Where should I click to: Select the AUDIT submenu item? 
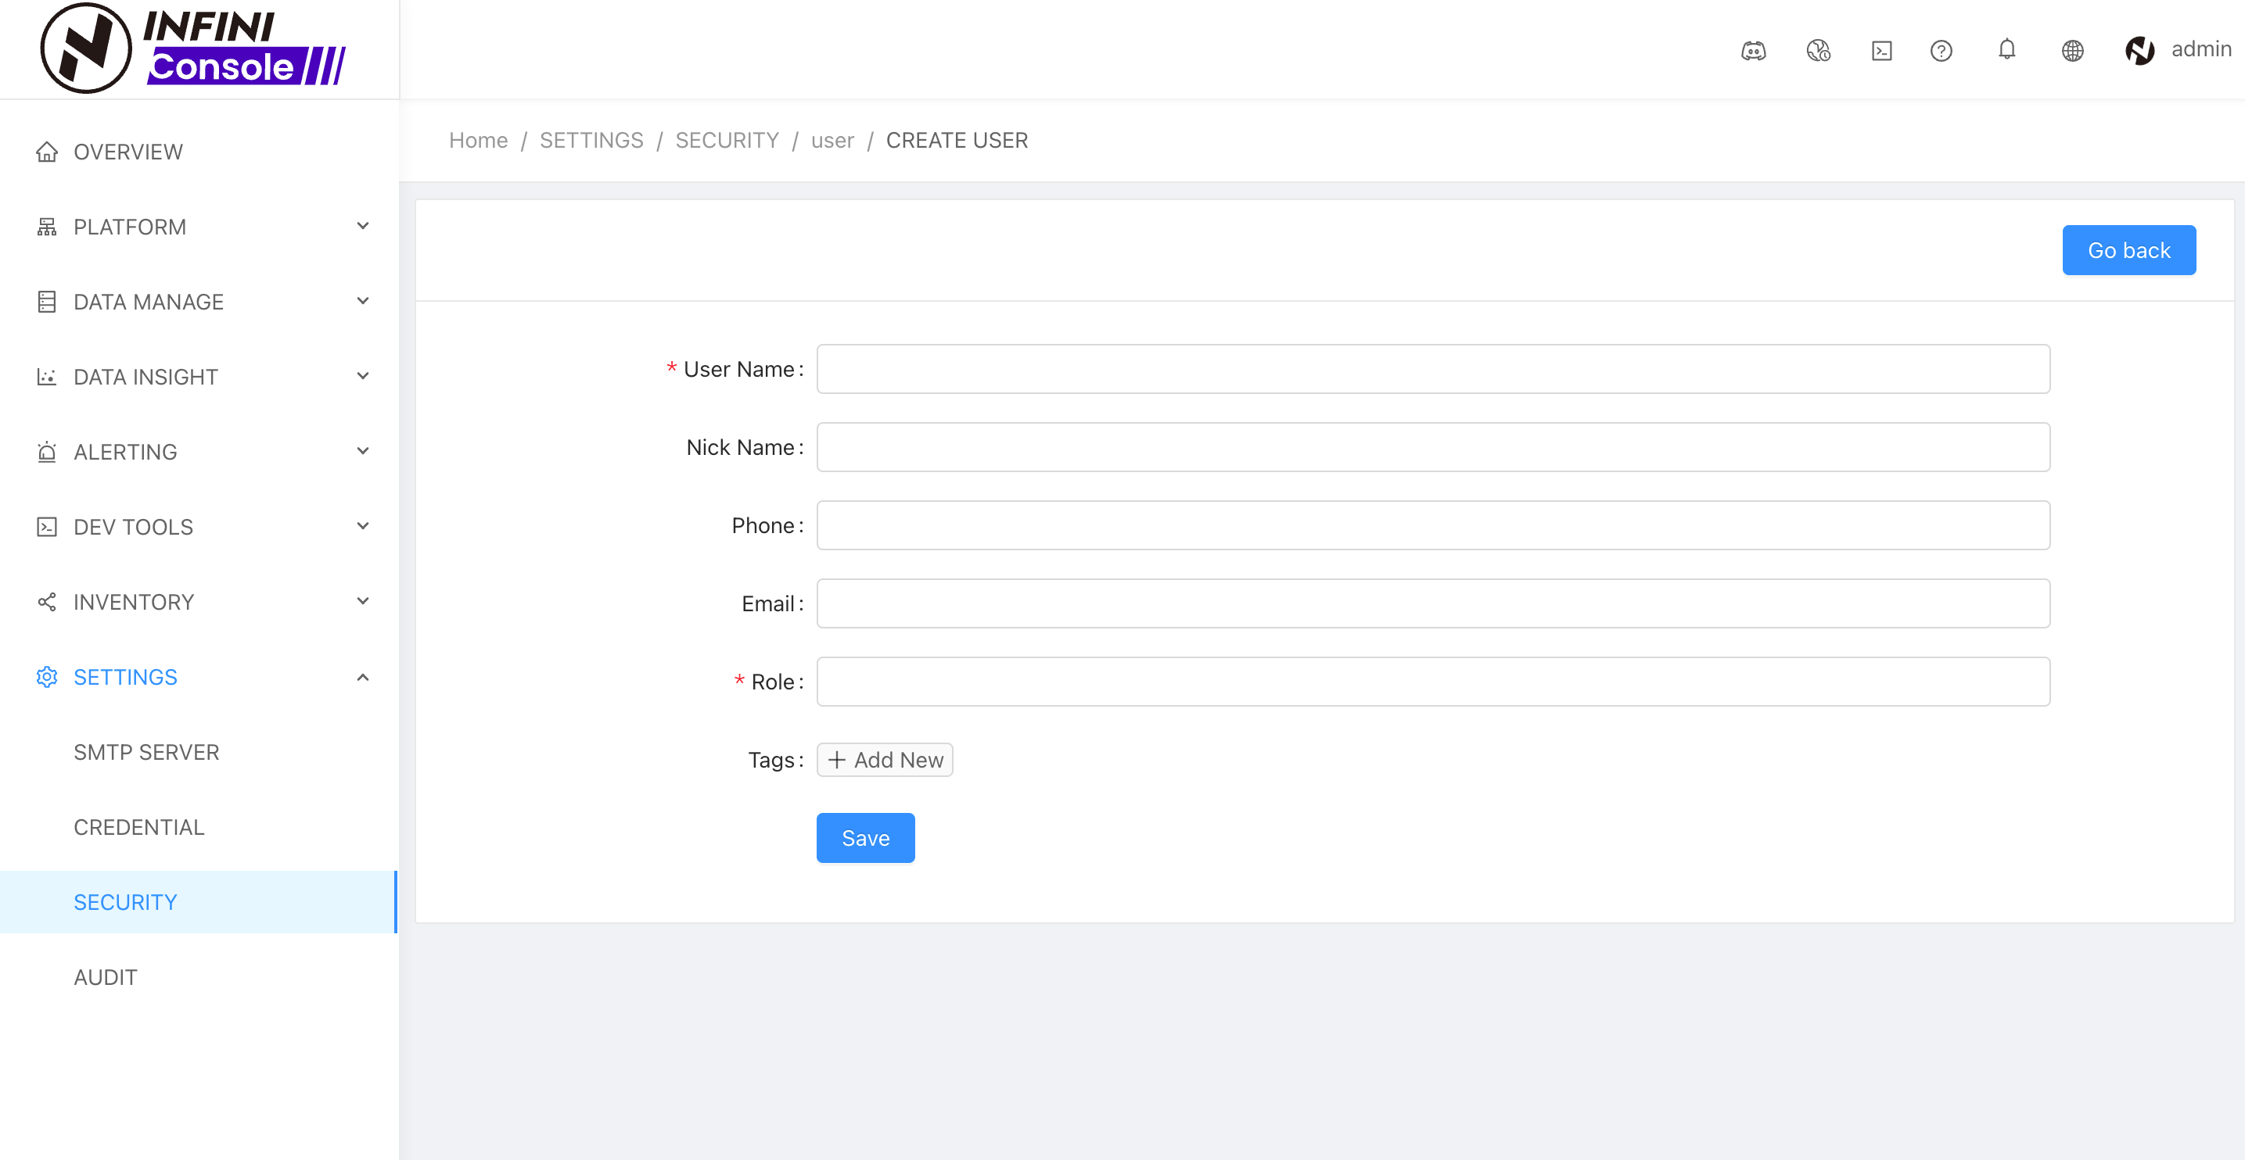[106, 976]
